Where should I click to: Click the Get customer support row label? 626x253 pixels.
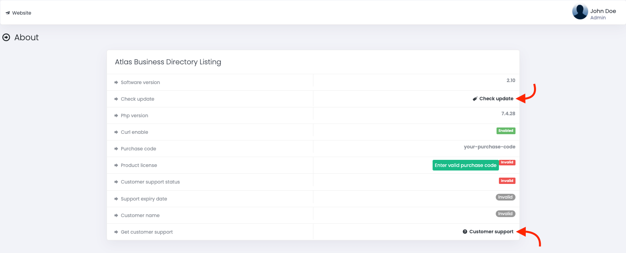pyautogui.click(x=146, y=232)
